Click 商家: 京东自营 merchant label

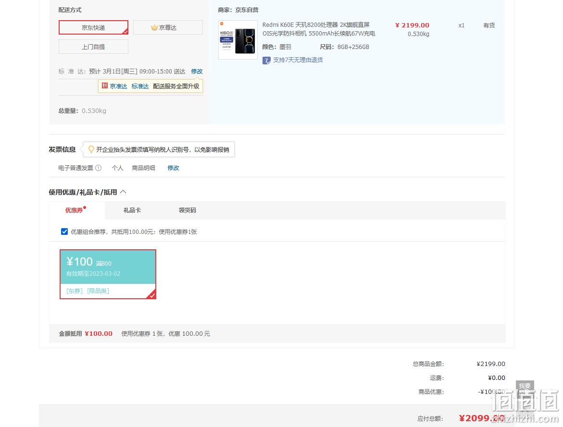point(238,10)
